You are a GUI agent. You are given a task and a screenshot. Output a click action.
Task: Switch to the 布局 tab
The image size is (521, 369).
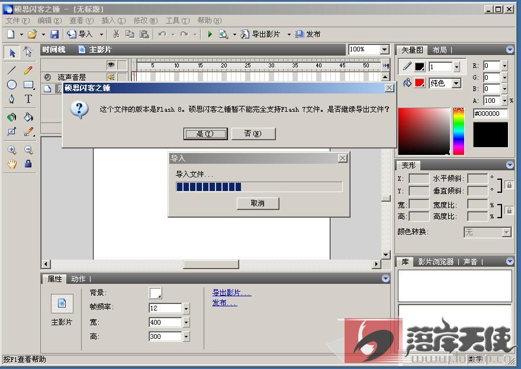(439, 50)
